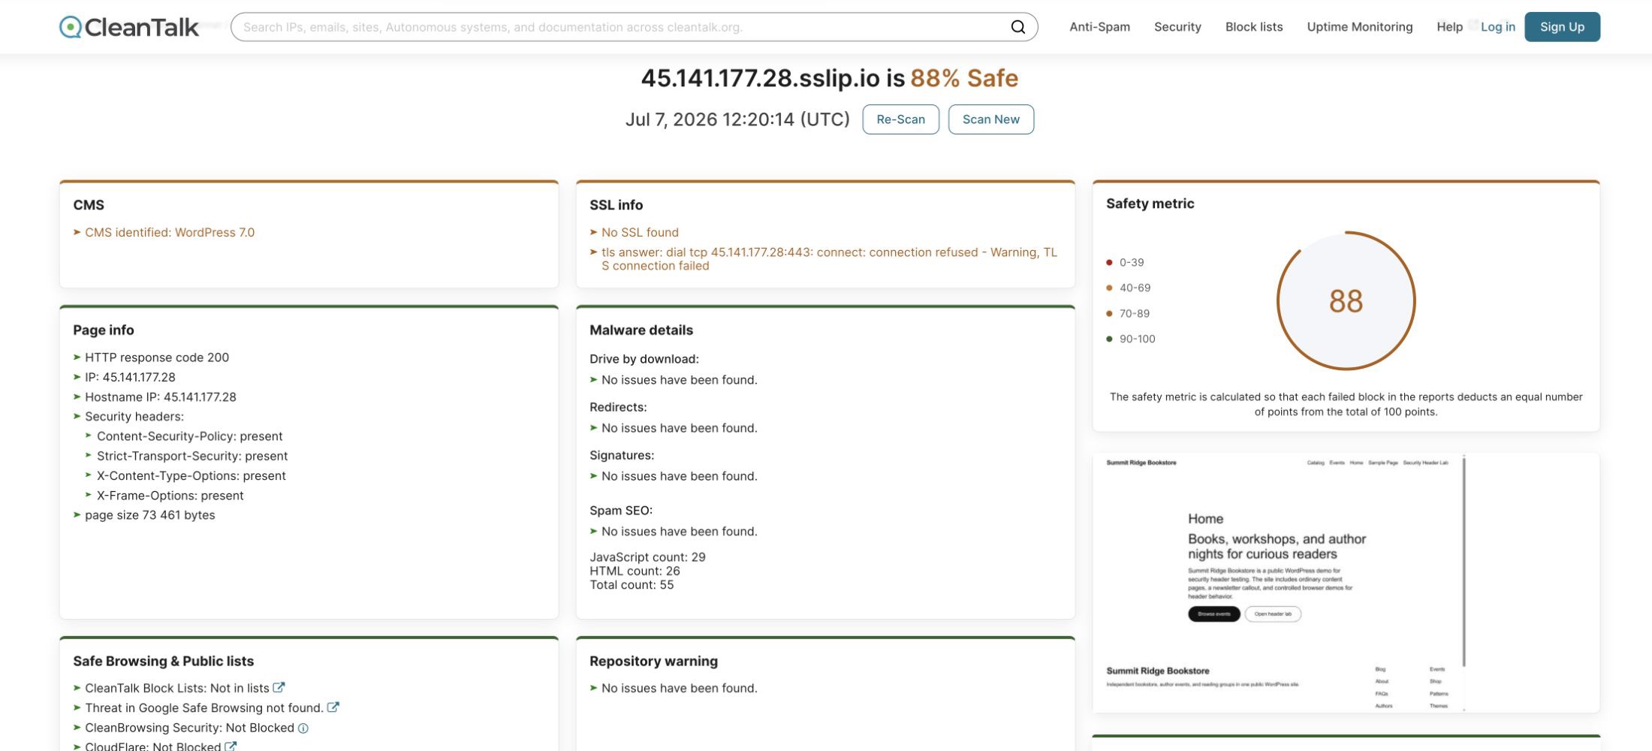Viewport: 1652px width, 751px height.
Task: Open the Security menu
Action: pos(1177,27)
